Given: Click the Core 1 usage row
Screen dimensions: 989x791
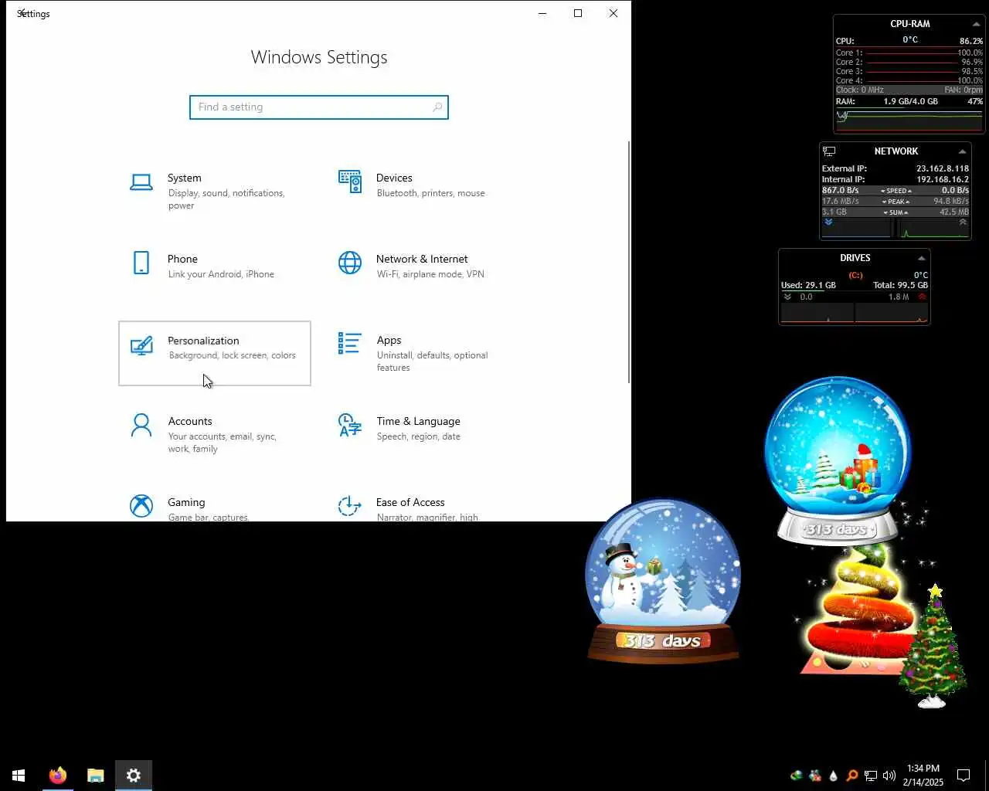Looking at the screenshot, I should [x=909, y=53].
